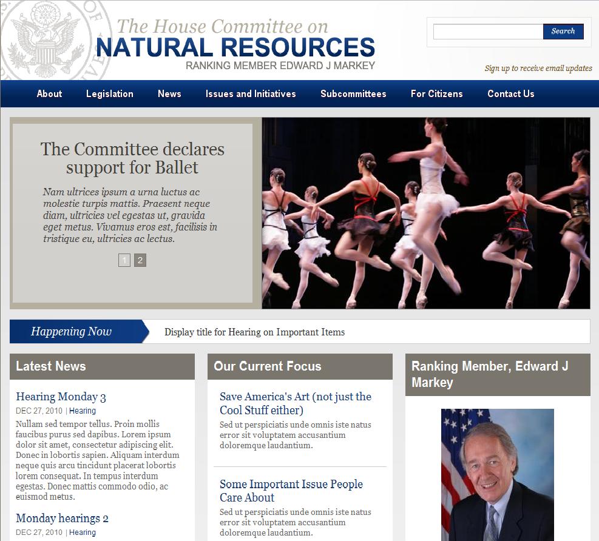Open Some Important Issue People Care About
This screenshot has height=541, width=599.
[291, 491]
